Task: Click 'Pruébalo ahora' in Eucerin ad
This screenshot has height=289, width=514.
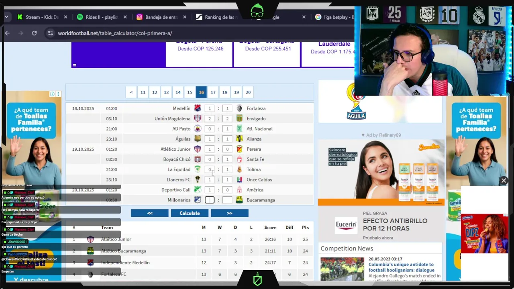Action: (x=378, y=238)
